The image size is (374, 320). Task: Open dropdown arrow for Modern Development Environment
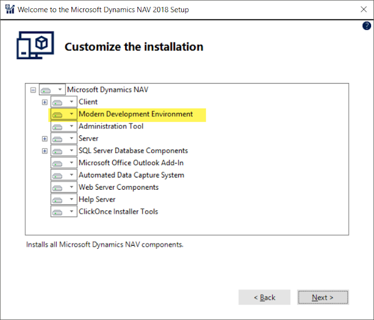(x=71, y=114)
